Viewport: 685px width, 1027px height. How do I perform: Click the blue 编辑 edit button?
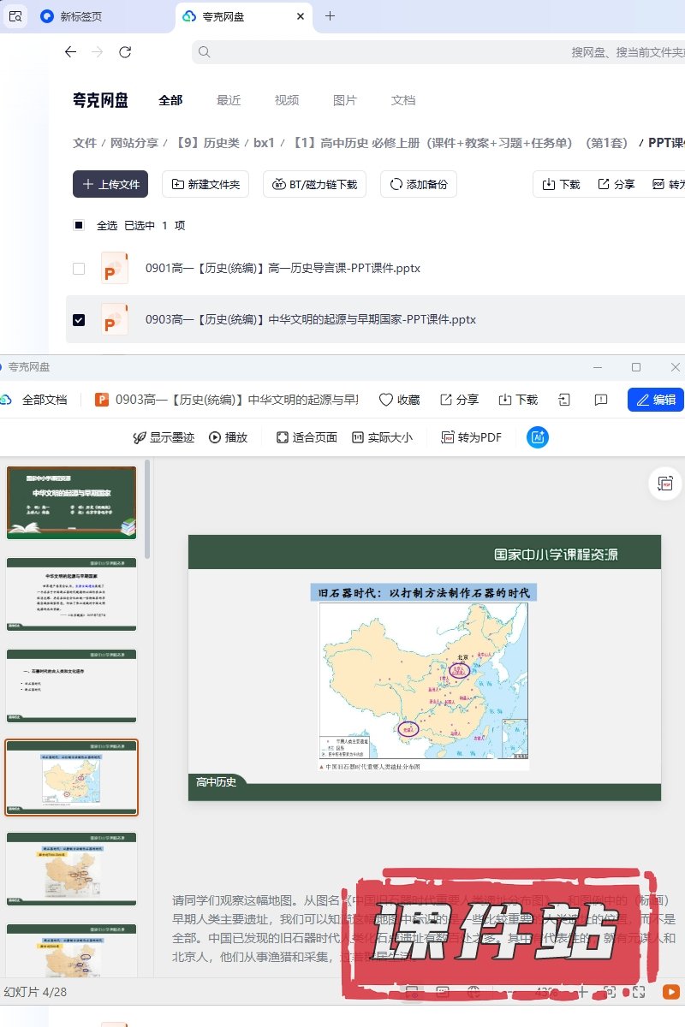tap(655, 400)
